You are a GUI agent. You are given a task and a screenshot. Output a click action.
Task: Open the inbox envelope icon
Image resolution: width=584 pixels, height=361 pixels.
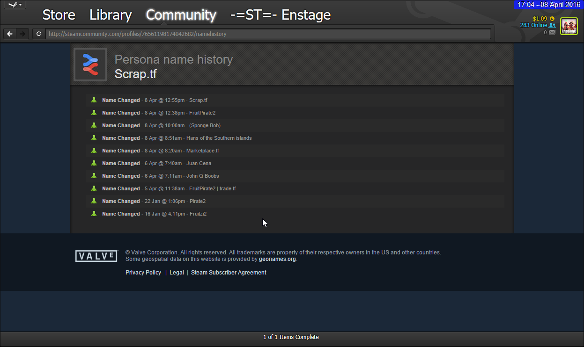(552, 32)
